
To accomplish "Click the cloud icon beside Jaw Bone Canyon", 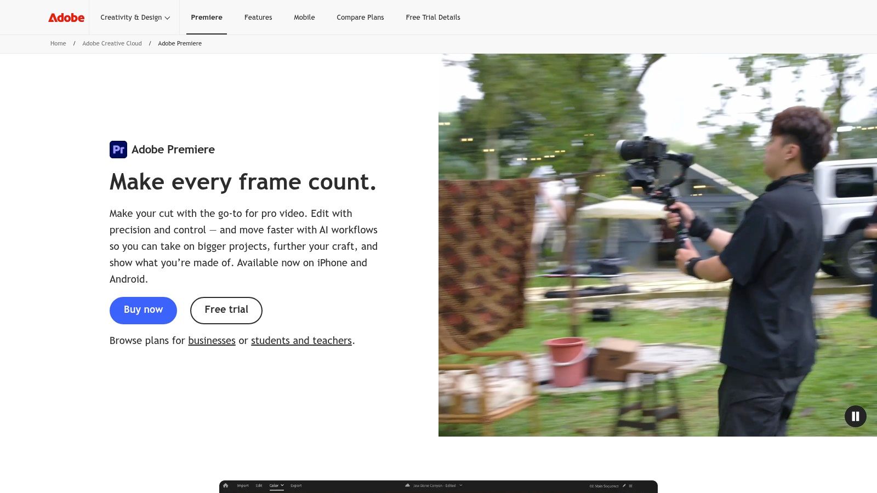I will (x=407, y=485).
